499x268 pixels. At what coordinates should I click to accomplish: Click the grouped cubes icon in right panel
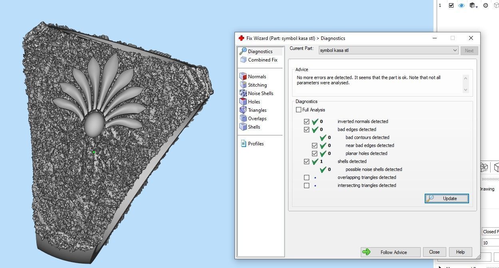click(484, 167)
